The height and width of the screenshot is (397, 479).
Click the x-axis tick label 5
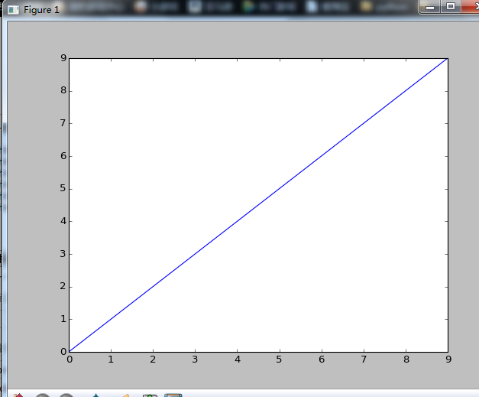coord(279,359)
